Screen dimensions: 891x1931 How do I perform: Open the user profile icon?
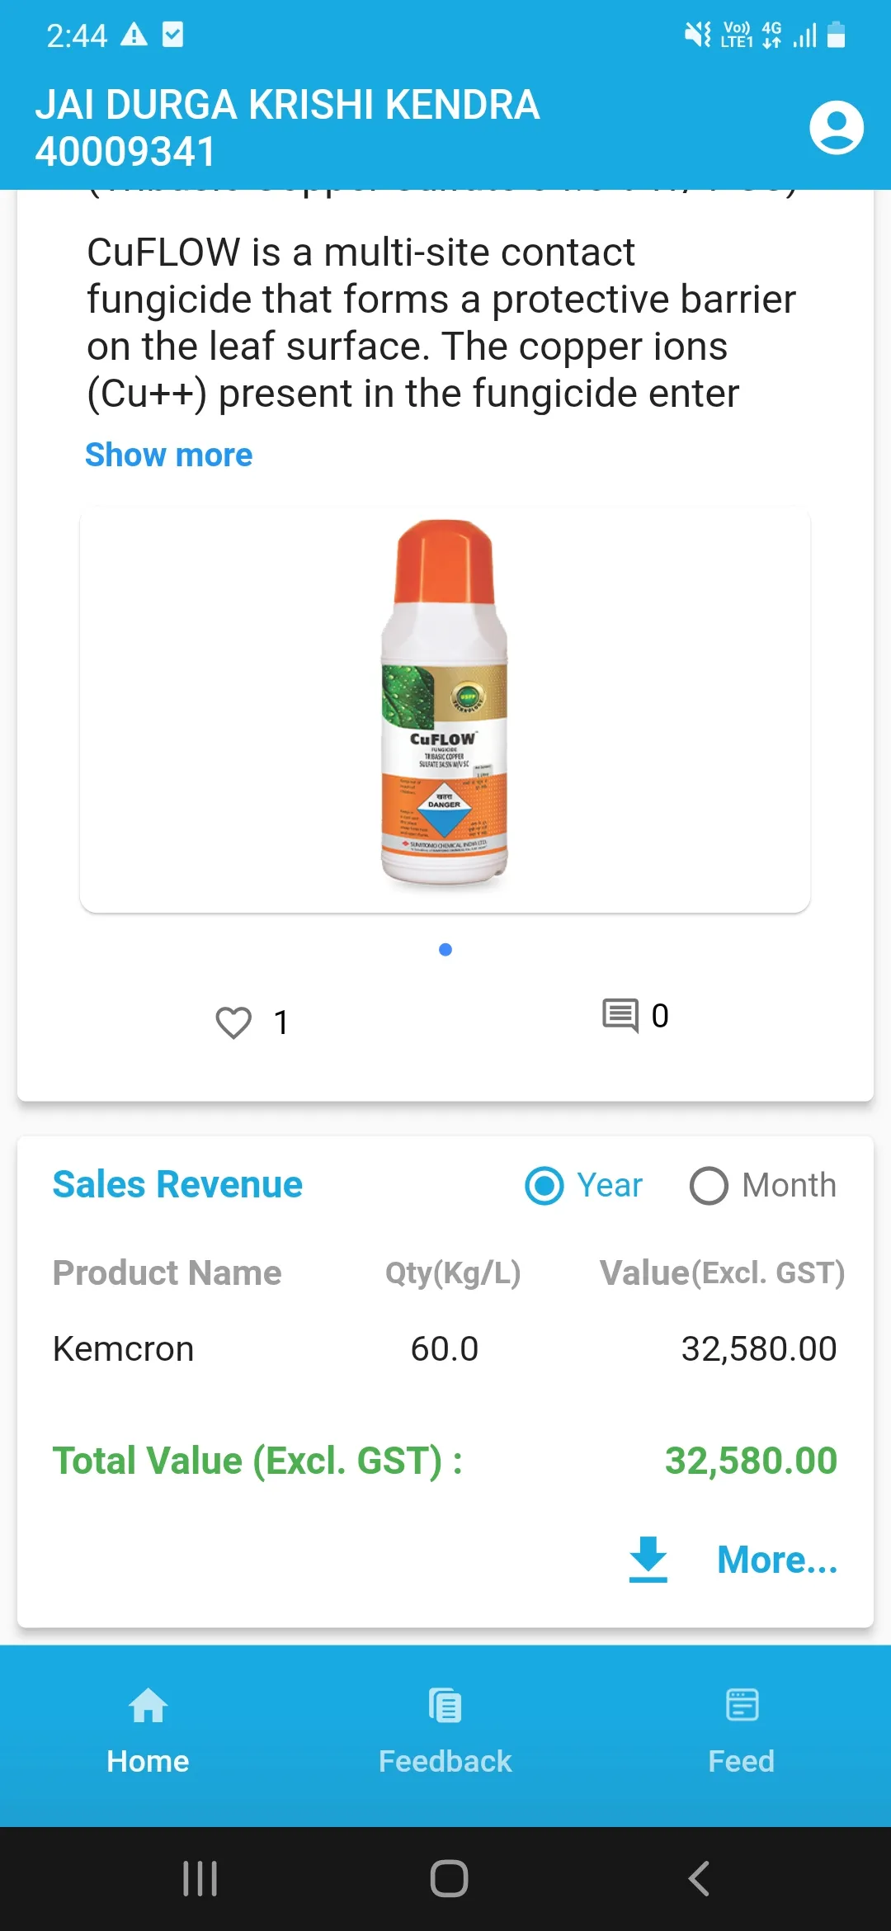[837, 128]
